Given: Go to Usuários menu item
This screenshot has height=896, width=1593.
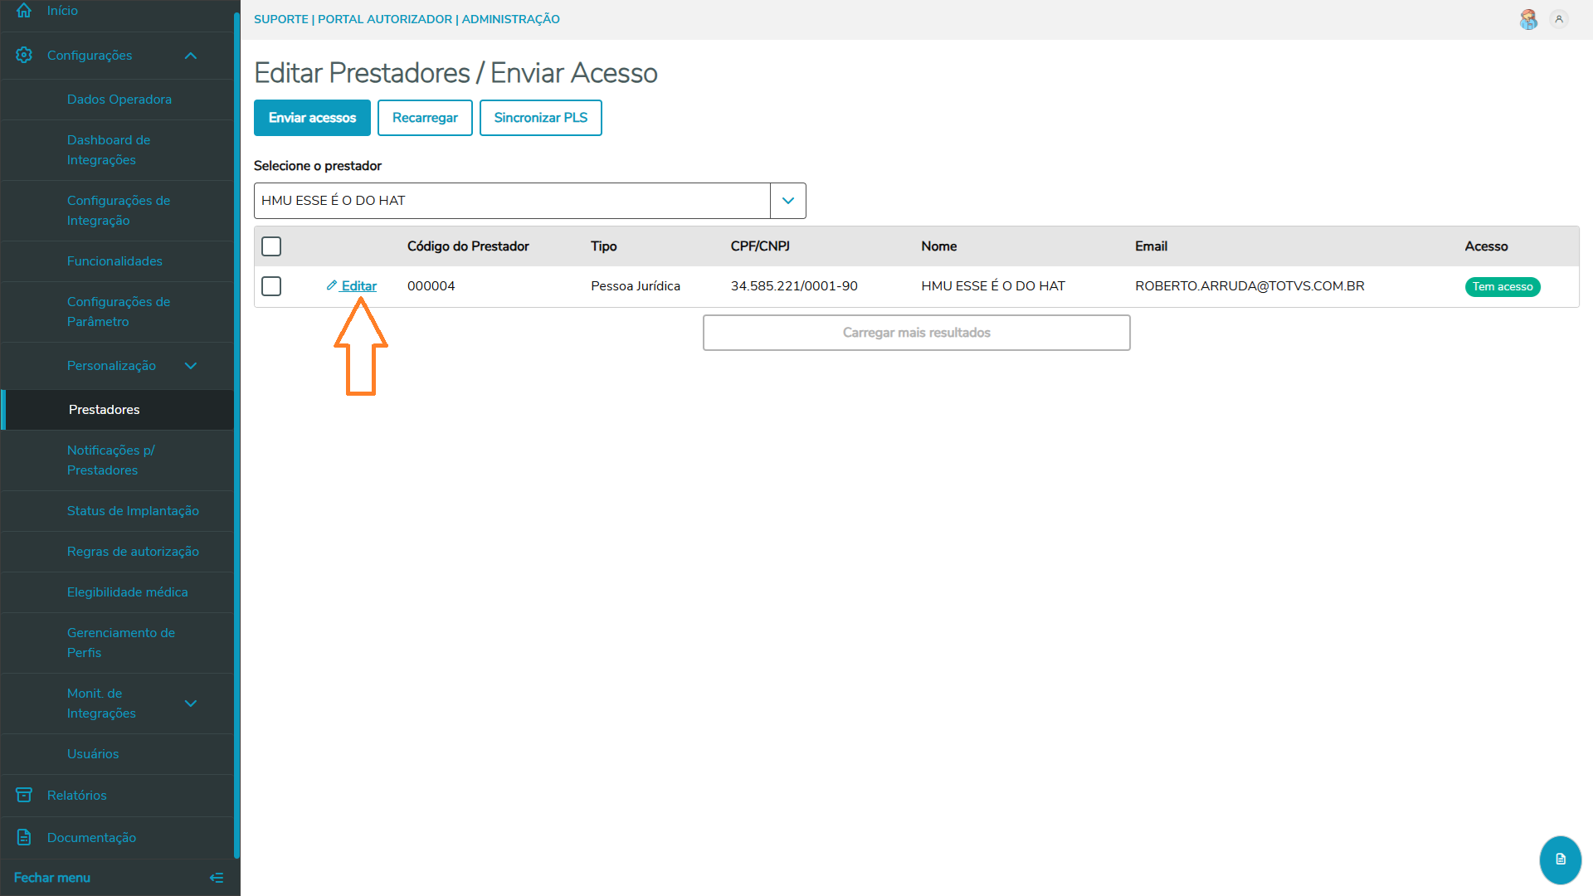Looking at the screenshot, I should click(x=93, y=754).
